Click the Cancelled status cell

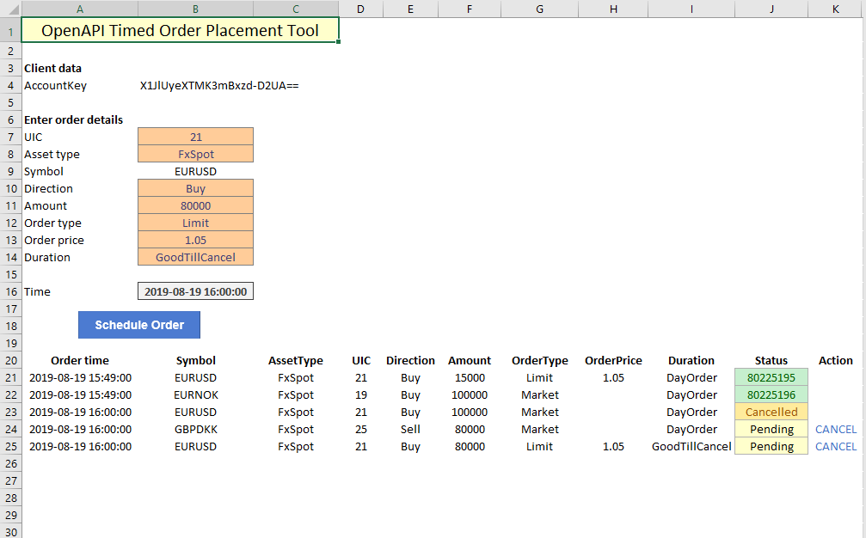point(771,412)
